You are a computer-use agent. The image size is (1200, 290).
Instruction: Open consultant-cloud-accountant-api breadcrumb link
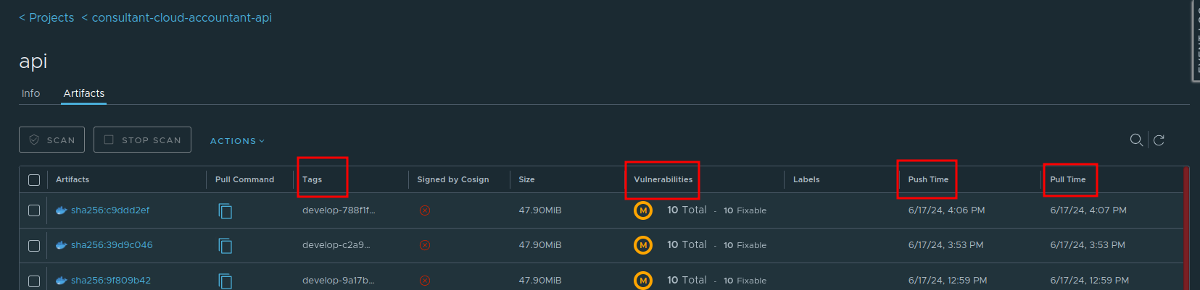pyautogui.click(x=177, y=17)
